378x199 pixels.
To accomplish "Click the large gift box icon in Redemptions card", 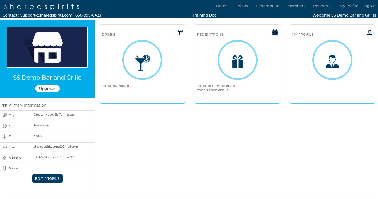I will [x=238, y=62].
